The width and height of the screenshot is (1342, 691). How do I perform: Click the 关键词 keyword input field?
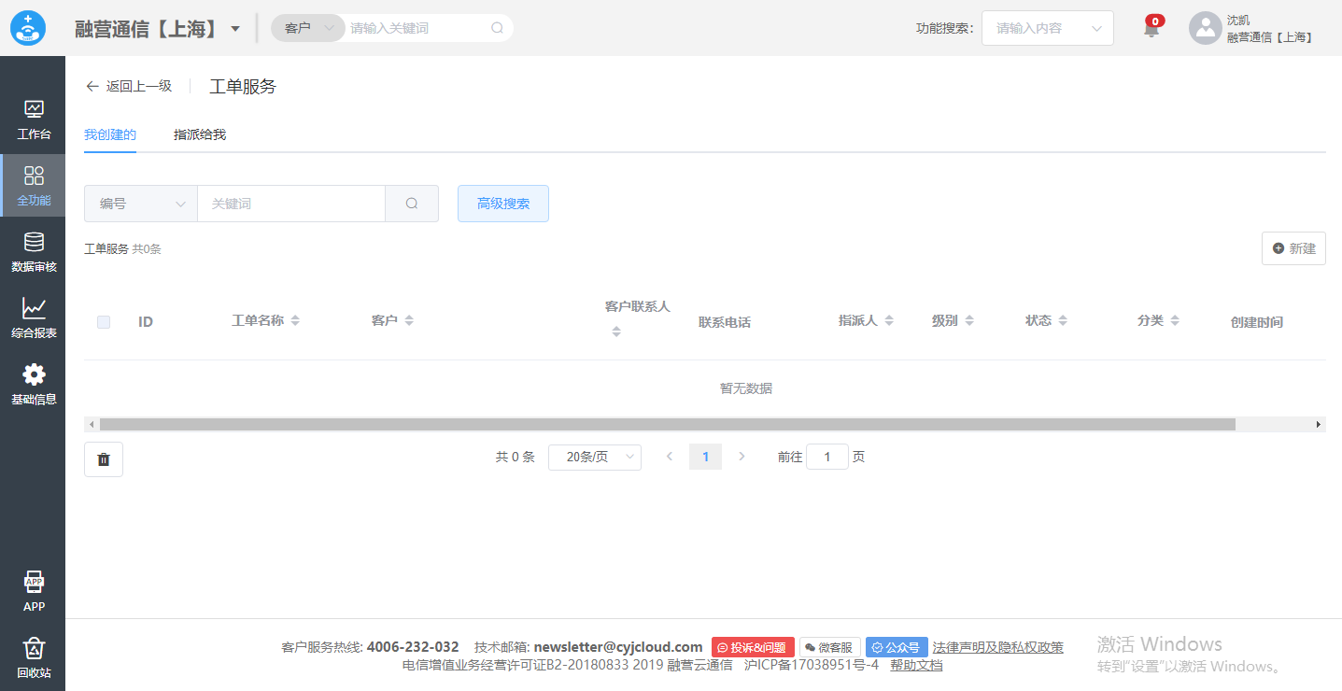pyautogui.click(x=290, y=204)
